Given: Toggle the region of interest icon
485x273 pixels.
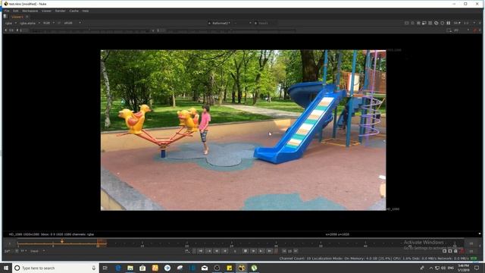Looking at the screenshot, I should click(x=412, y=23).
